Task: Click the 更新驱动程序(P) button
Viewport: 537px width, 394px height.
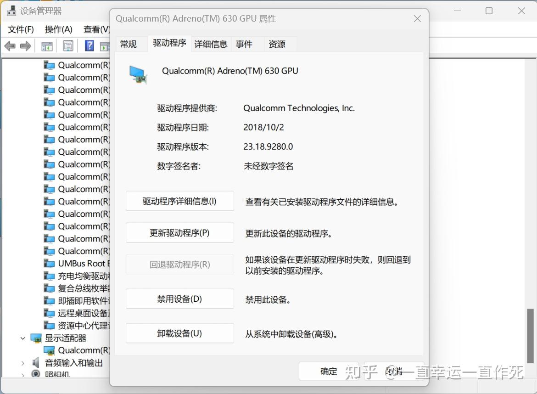Action: (180, 233)
